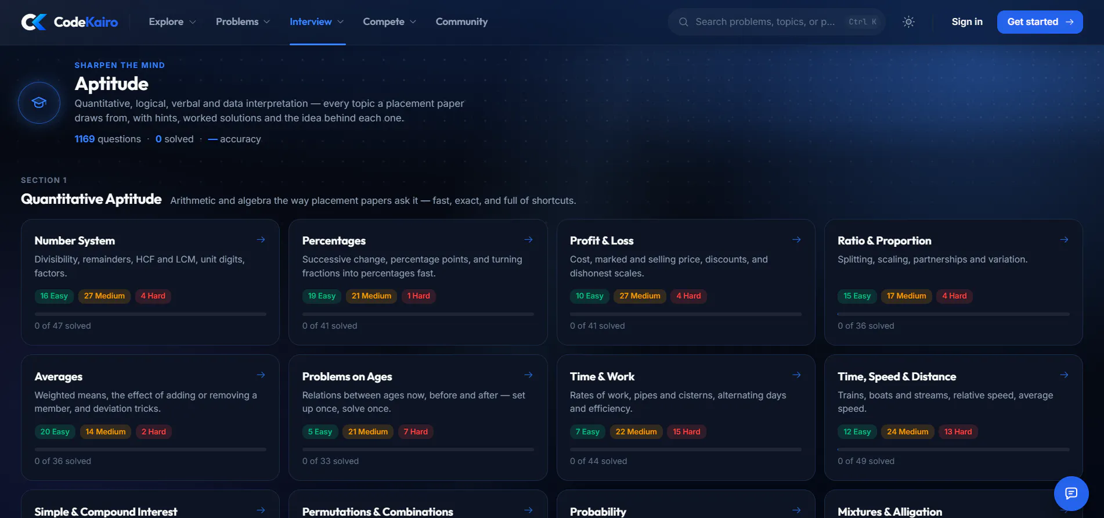
Task: Open the Mixtures & Alligation title
Action: click(890, 512)
